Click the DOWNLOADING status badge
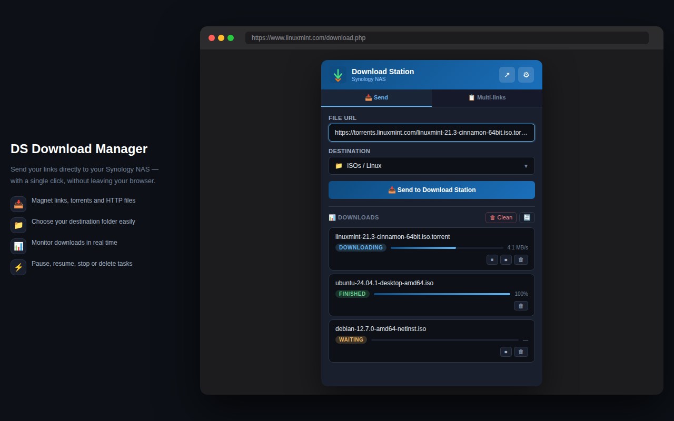The height and width of the screenshot is (421, 674). tap(361, 248)
